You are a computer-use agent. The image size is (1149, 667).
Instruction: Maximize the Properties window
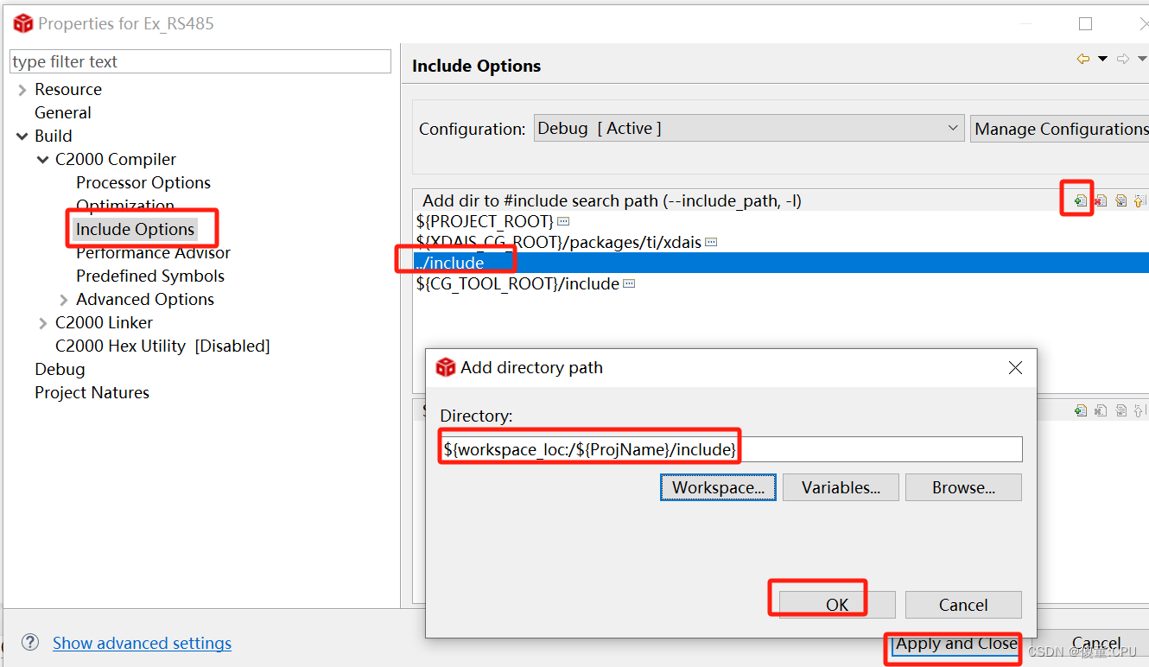[x=1085, y=23]
